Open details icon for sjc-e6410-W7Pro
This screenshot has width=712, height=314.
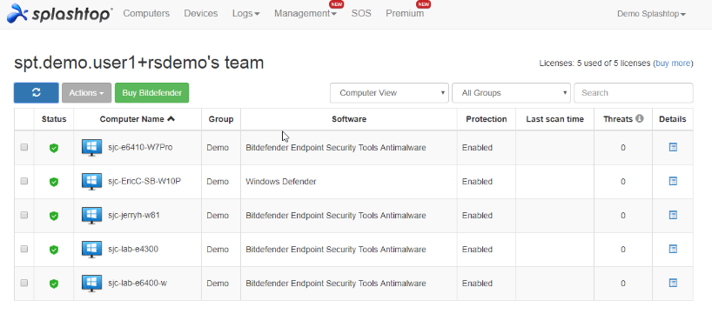[673, 147]
